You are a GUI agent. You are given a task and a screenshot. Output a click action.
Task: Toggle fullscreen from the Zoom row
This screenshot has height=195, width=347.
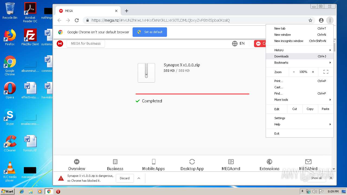326,72
